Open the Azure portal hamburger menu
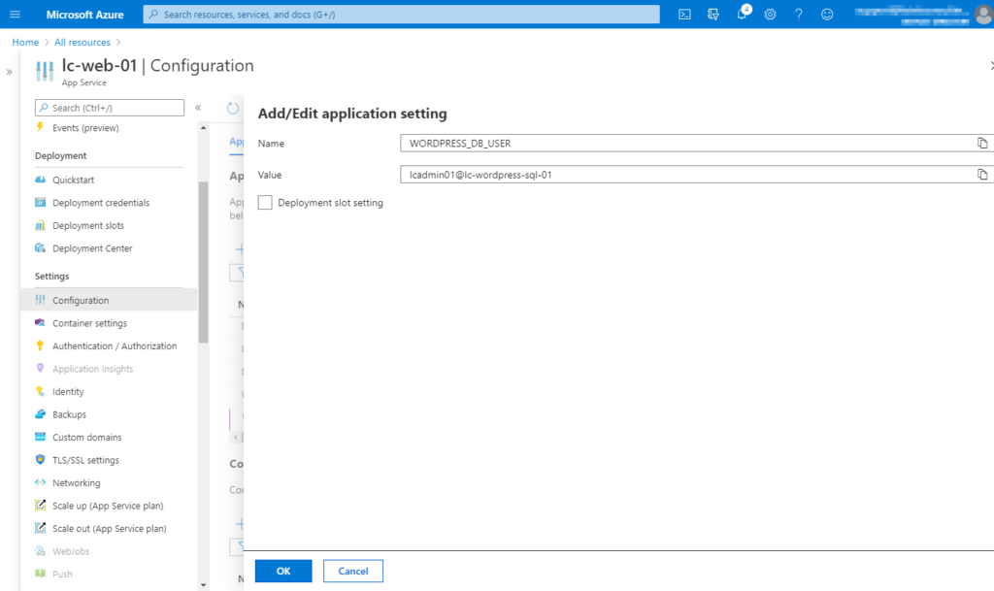Screen dimensions: 994x591 (x=15, y=14)
